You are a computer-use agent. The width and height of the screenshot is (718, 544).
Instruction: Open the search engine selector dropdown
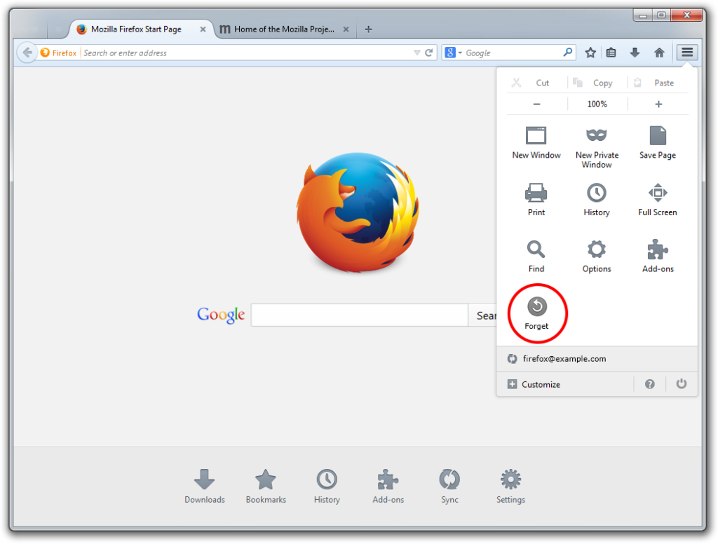(x=454, y=53)
